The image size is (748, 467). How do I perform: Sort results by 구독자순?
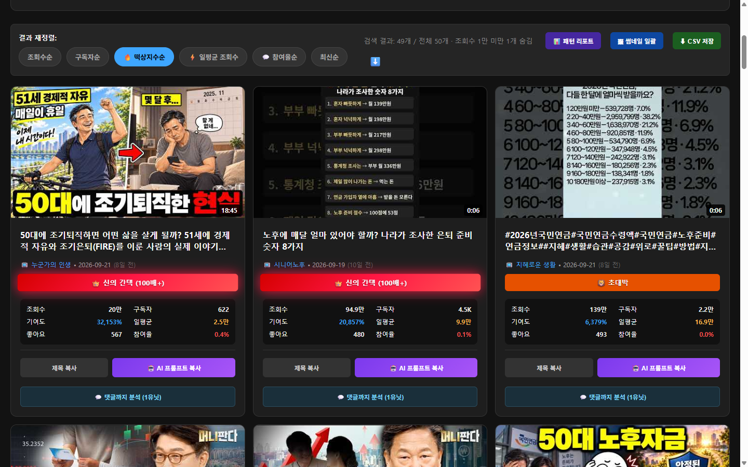(88, 57)
